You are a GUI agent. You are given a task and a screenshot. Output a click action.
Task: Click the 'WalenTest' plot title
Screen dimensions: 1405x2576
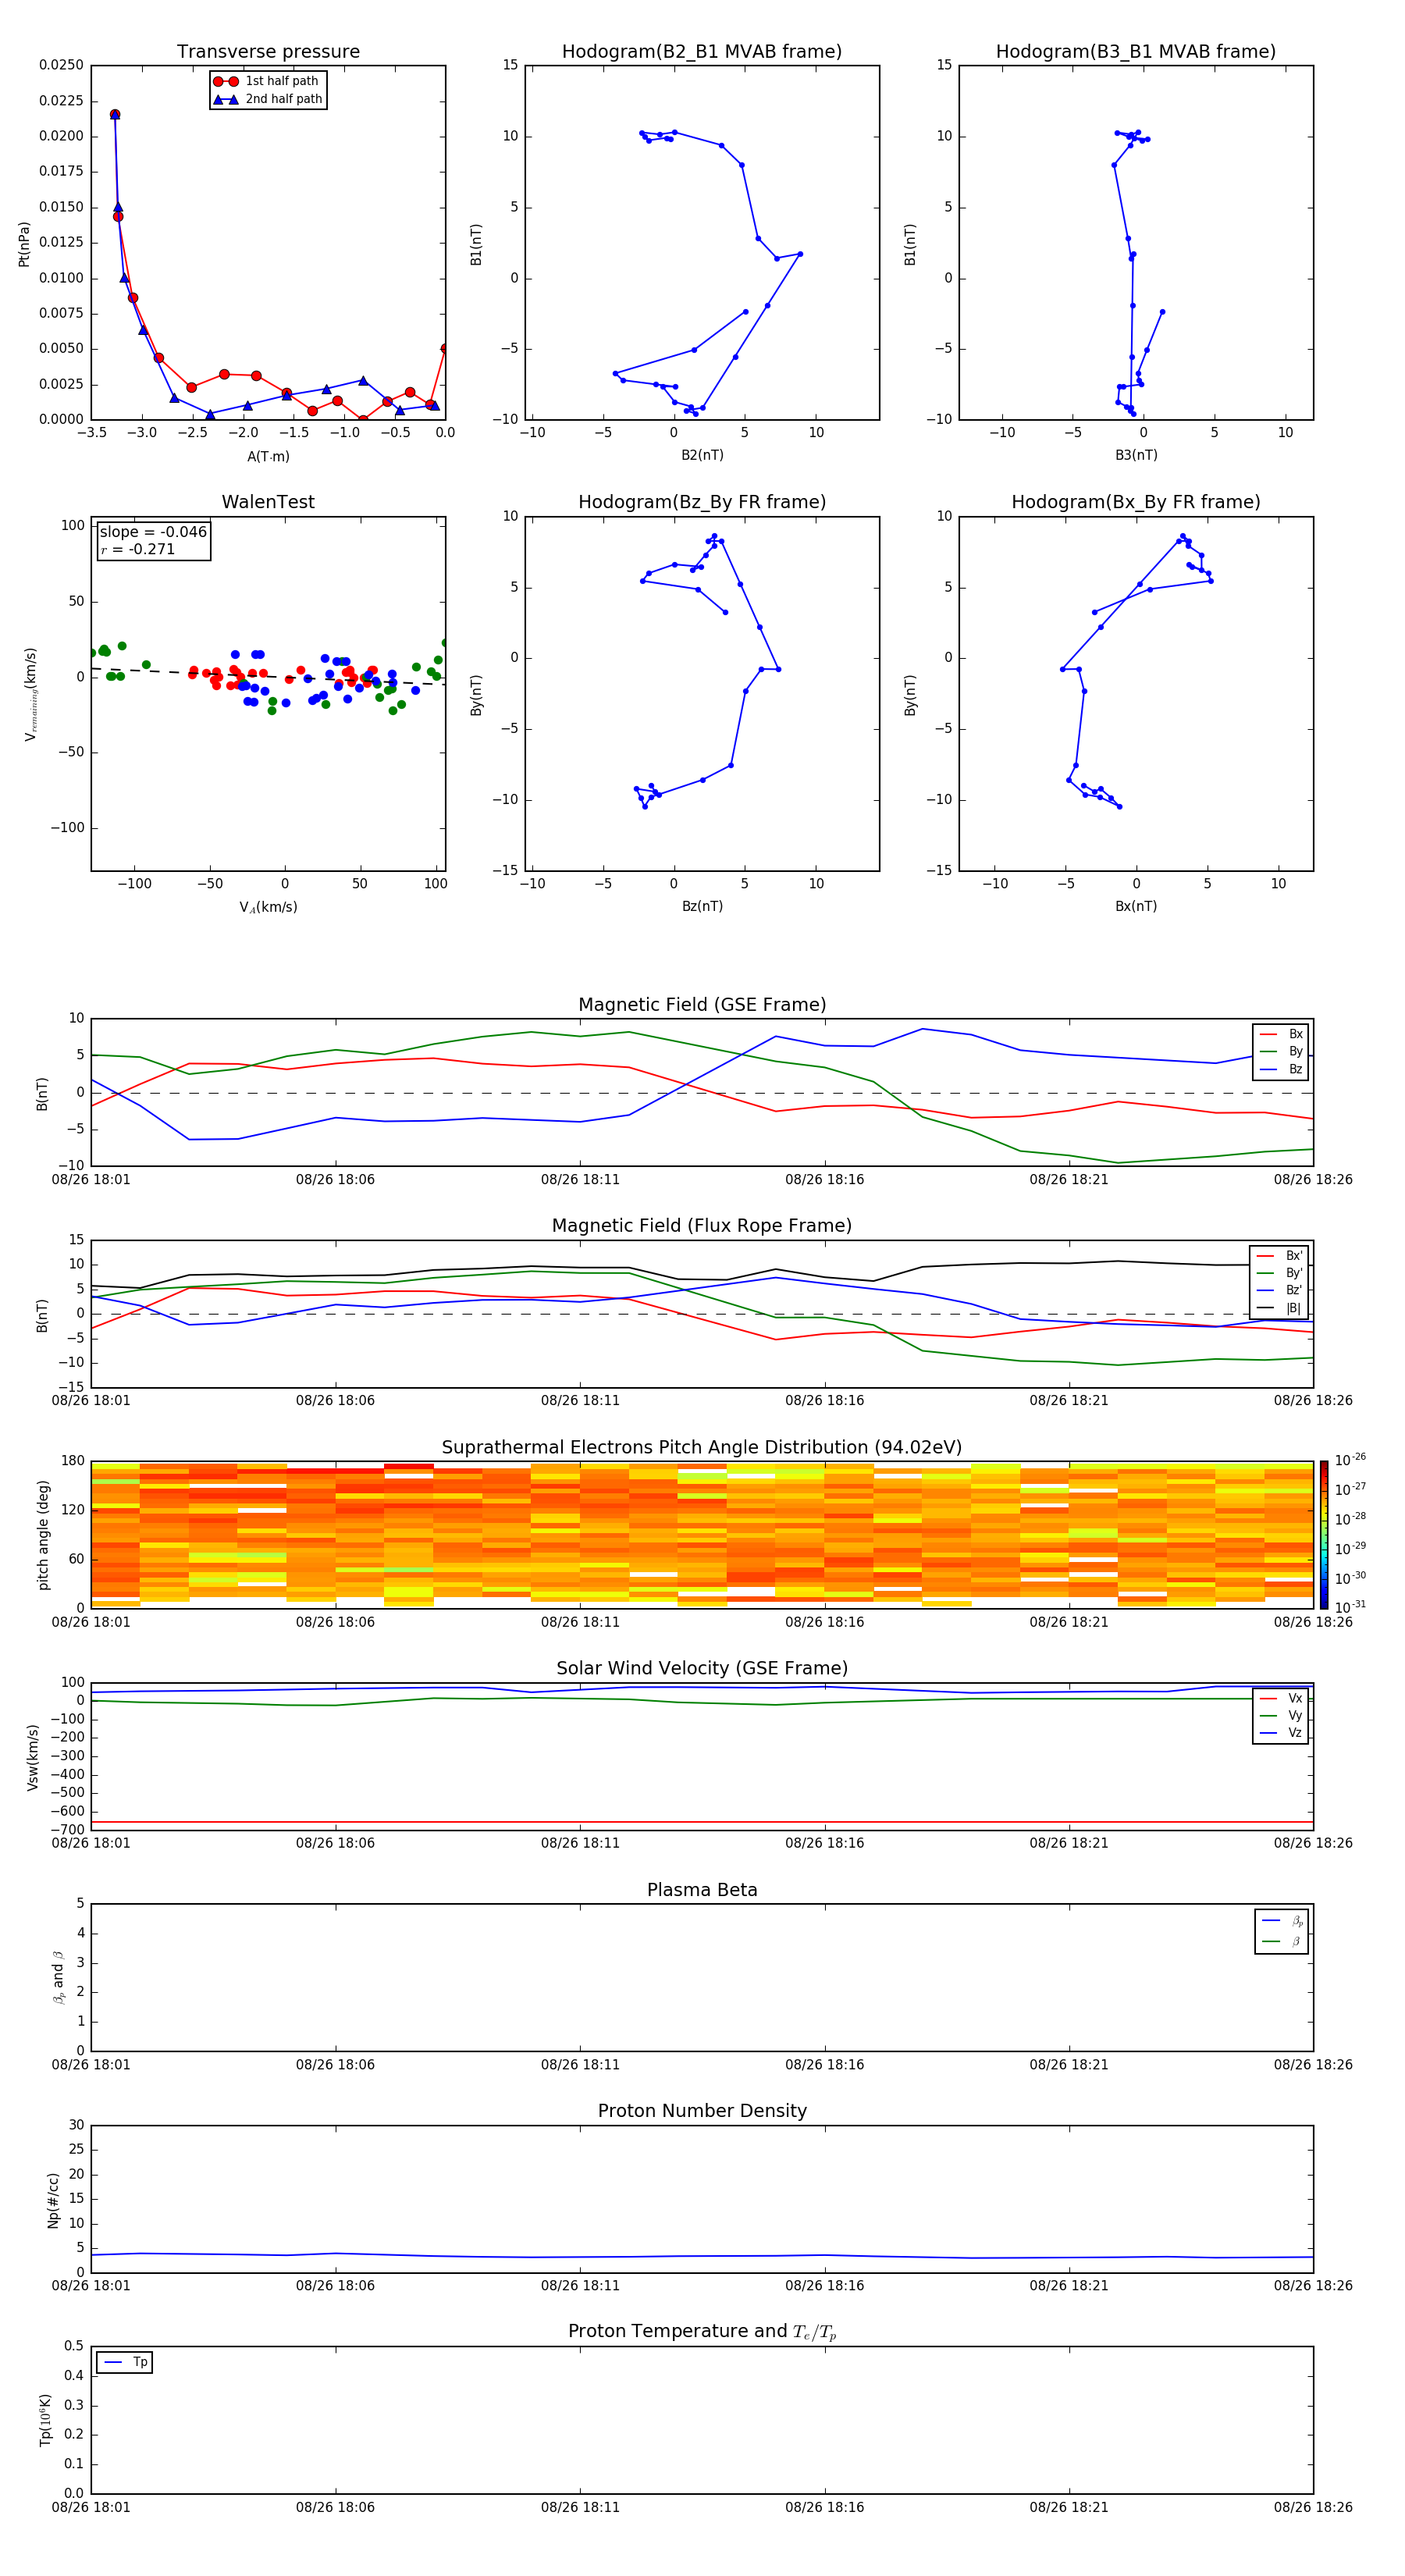[268, 502]
